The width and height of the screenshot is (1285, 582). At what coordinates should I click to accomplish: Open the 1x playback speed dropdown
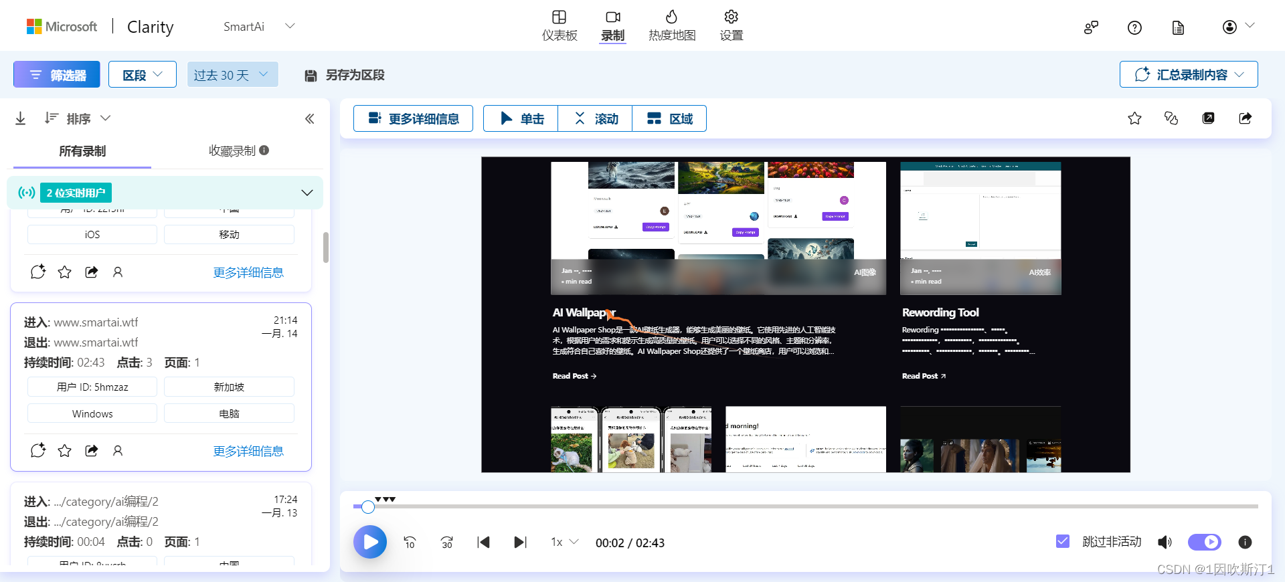tap(564, 543)
